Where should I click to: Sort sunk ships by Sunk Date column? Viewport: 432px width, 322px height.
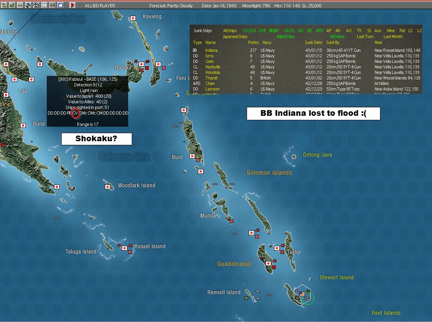[x=313, y=42]
